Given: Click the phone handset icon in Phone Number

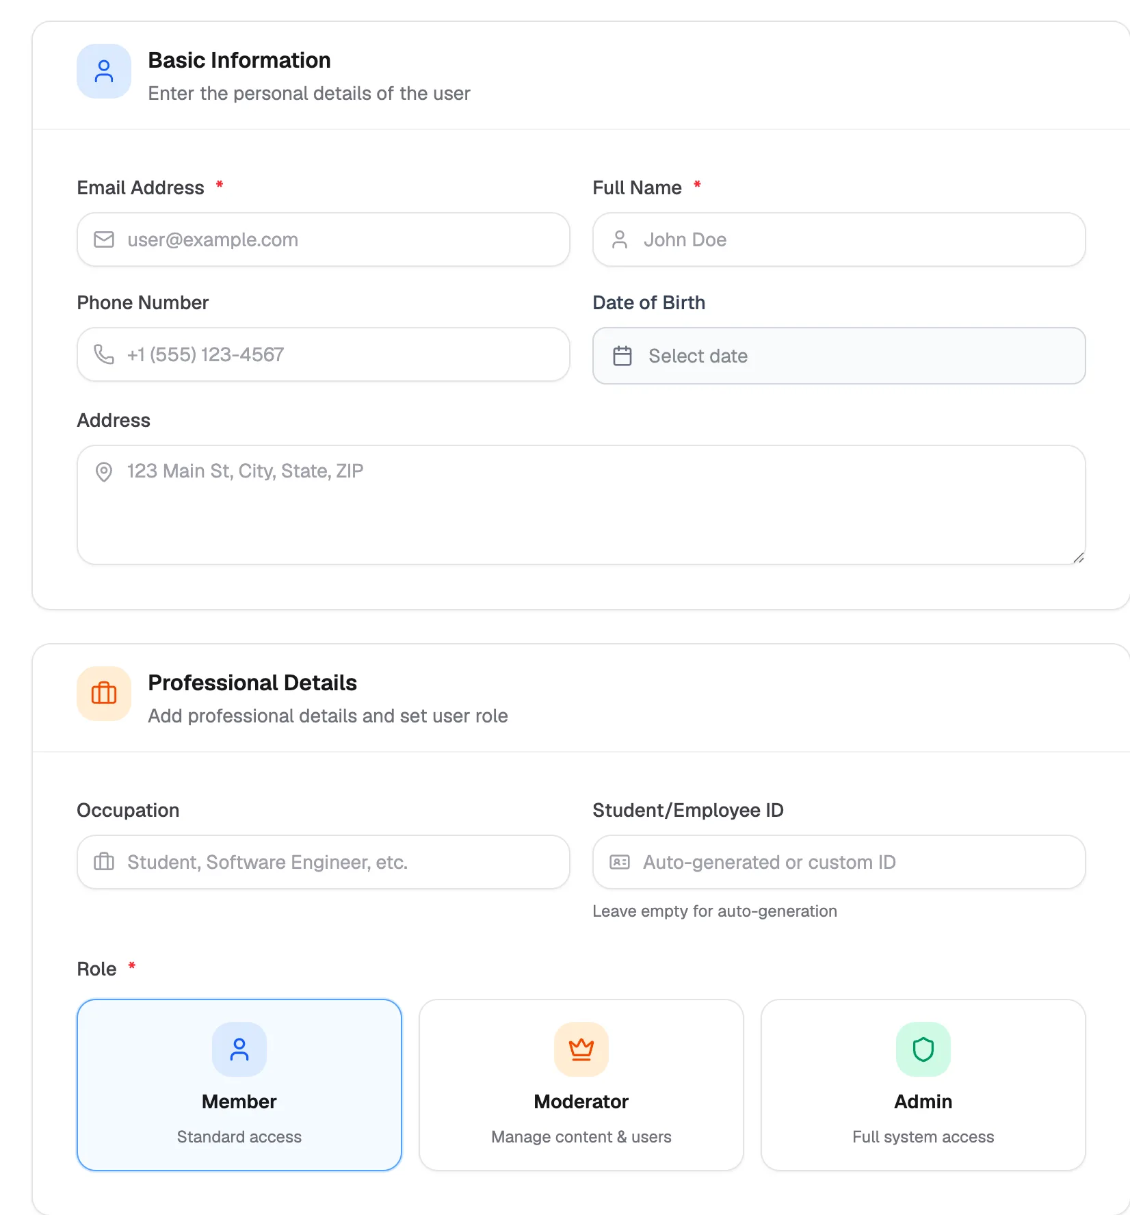Looking at the screenshot, I should tap(104, 354).
